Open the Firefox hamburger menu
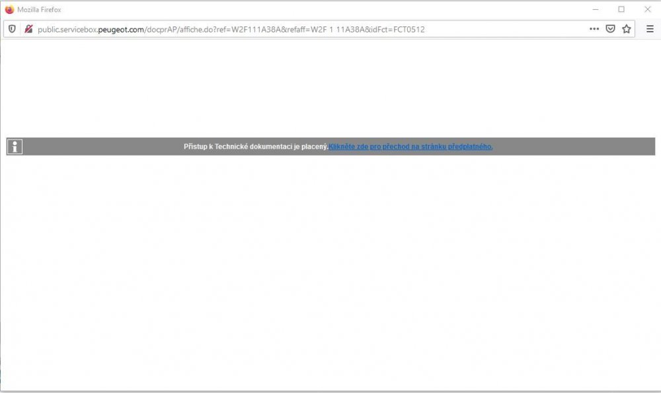The image size is (661, 393). (650, 28)
